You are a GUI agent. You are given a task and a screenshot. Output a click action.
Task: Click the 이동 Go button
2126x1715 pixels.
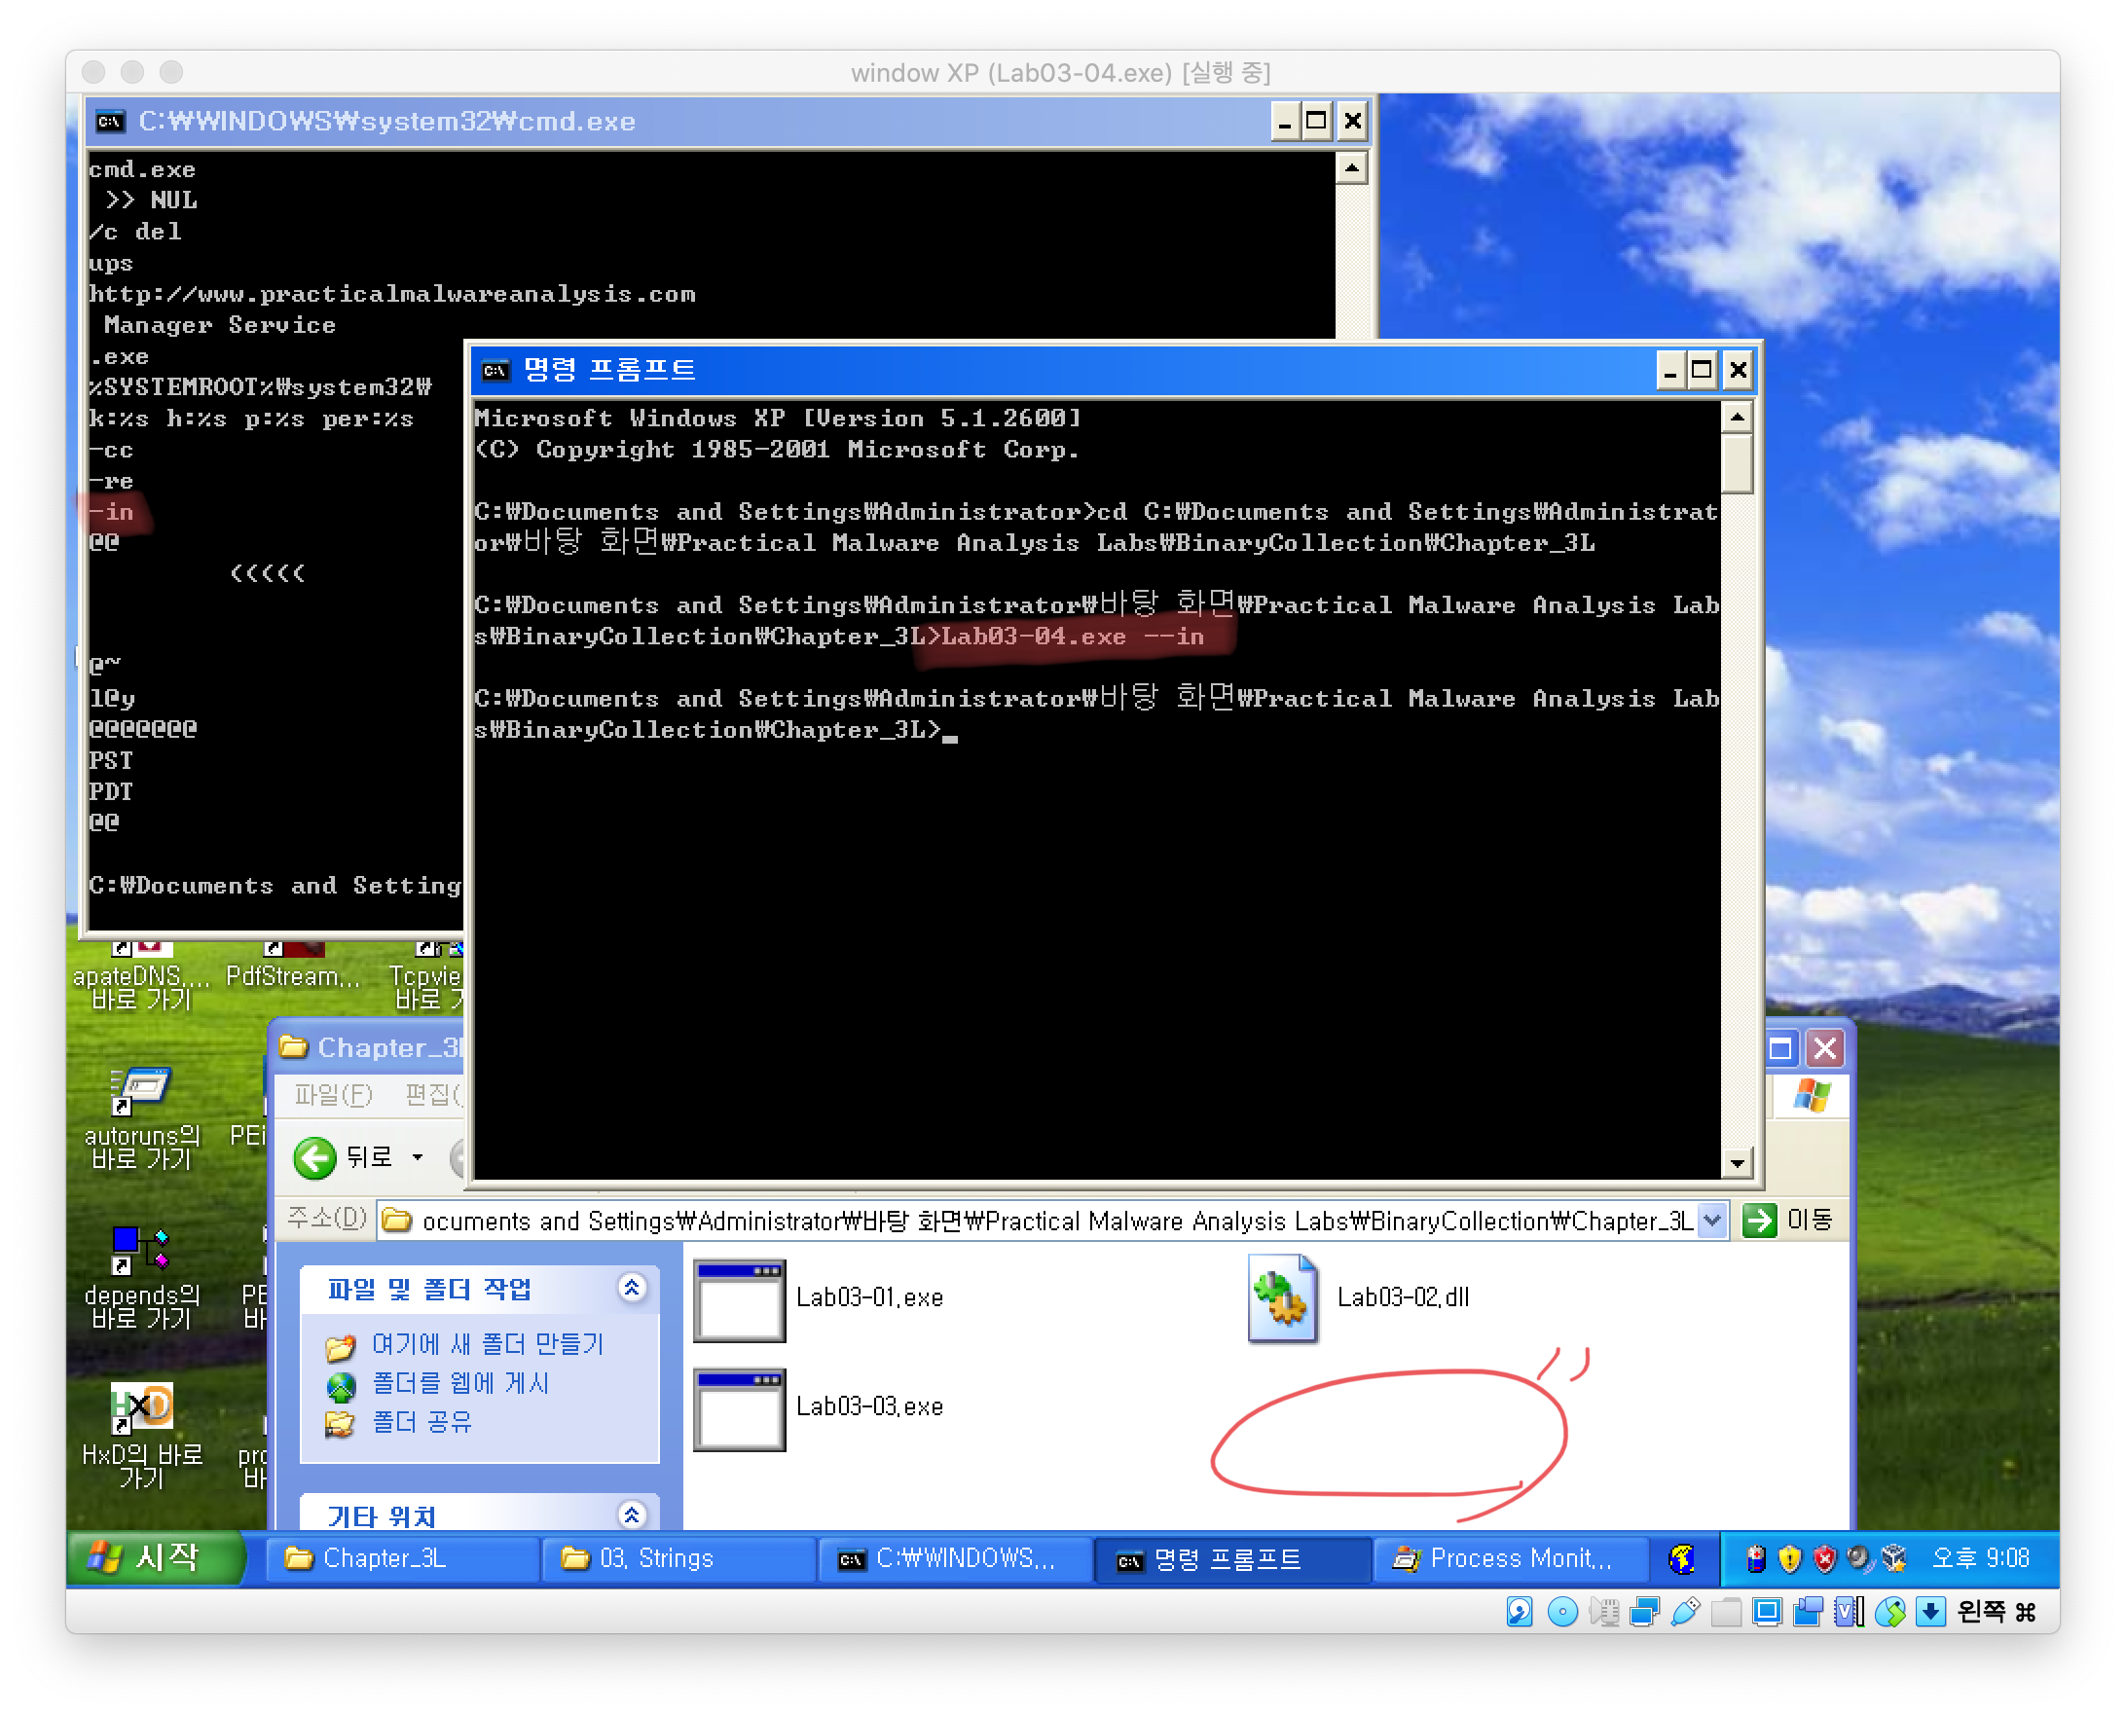coord(1789,1222)
